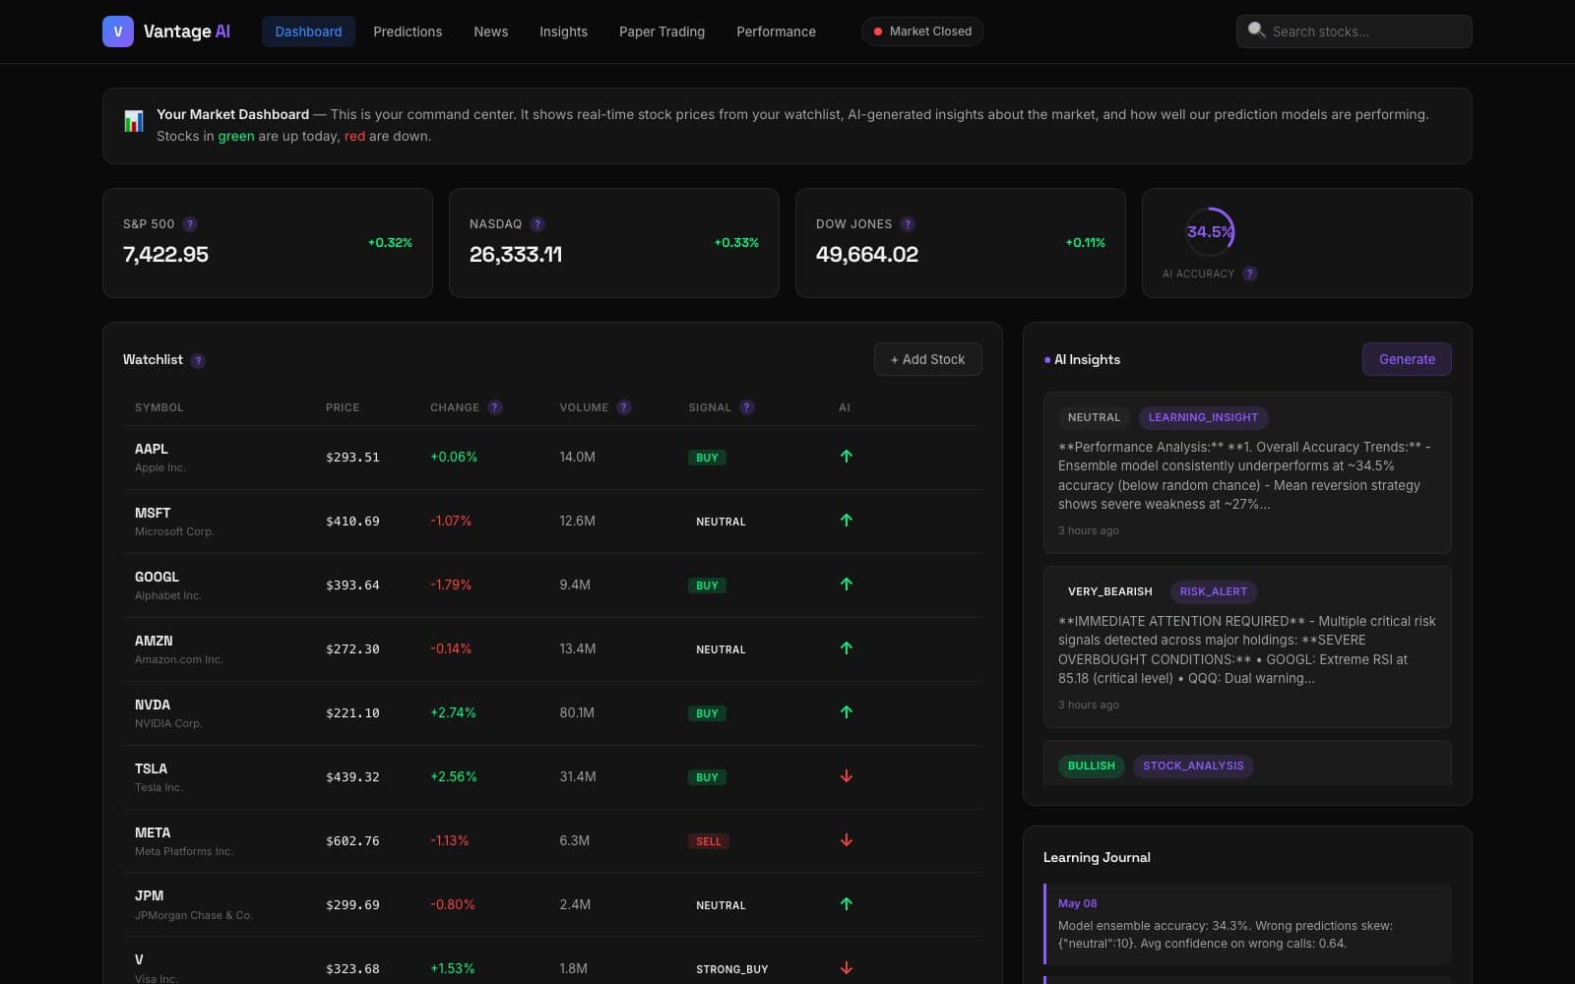Click the AI up arrow for MSFT
This screenshot has width=1575, height=984.
847,521
